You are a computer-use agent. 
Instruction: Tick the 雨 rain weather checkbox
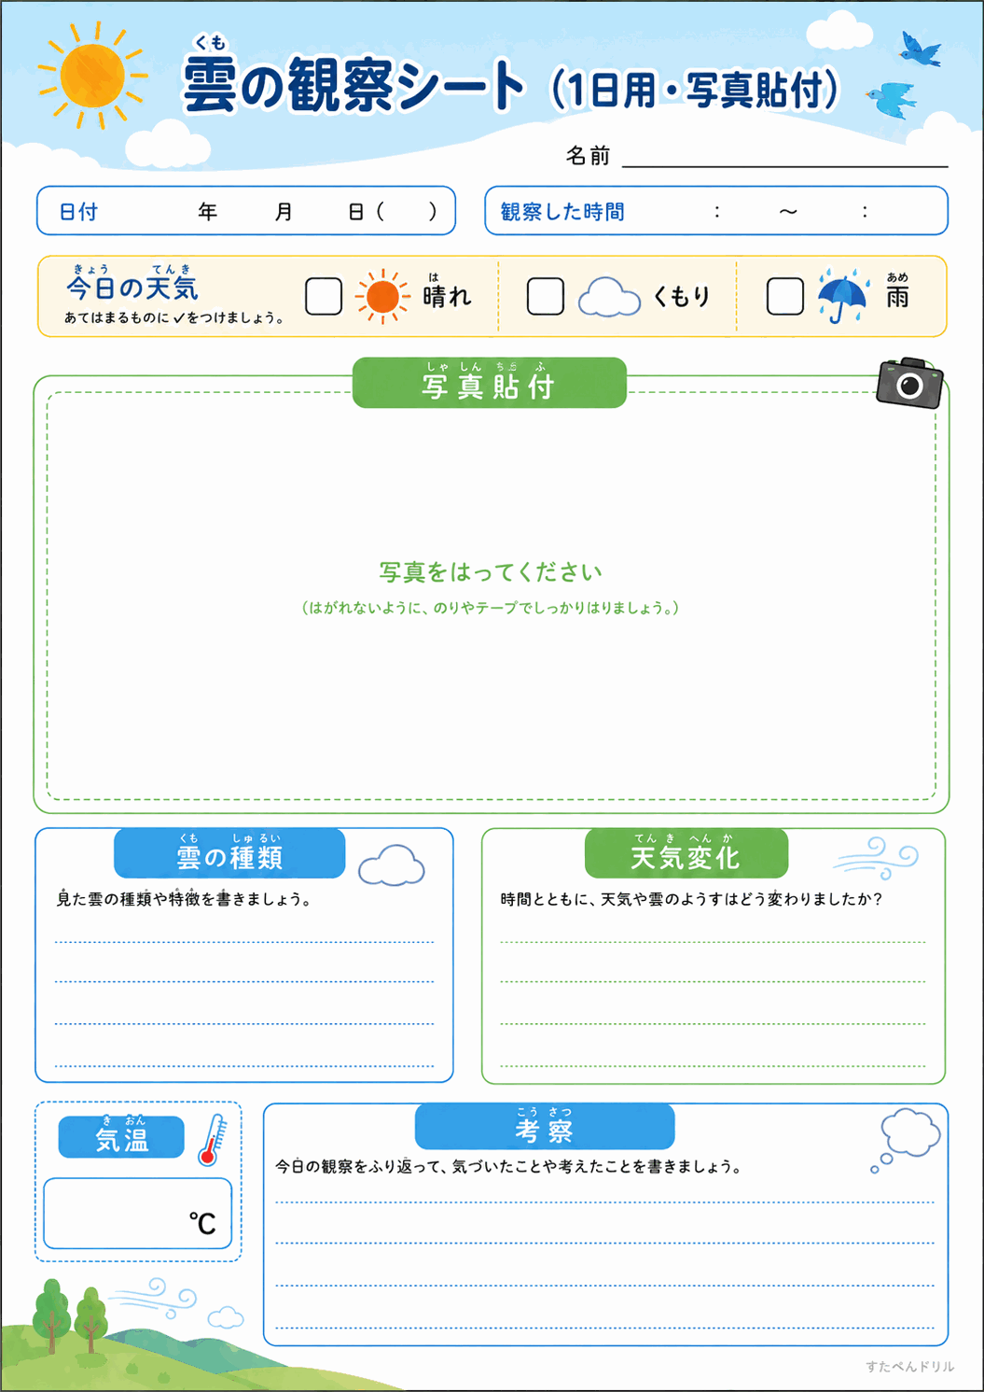click(x=785, y=296)
